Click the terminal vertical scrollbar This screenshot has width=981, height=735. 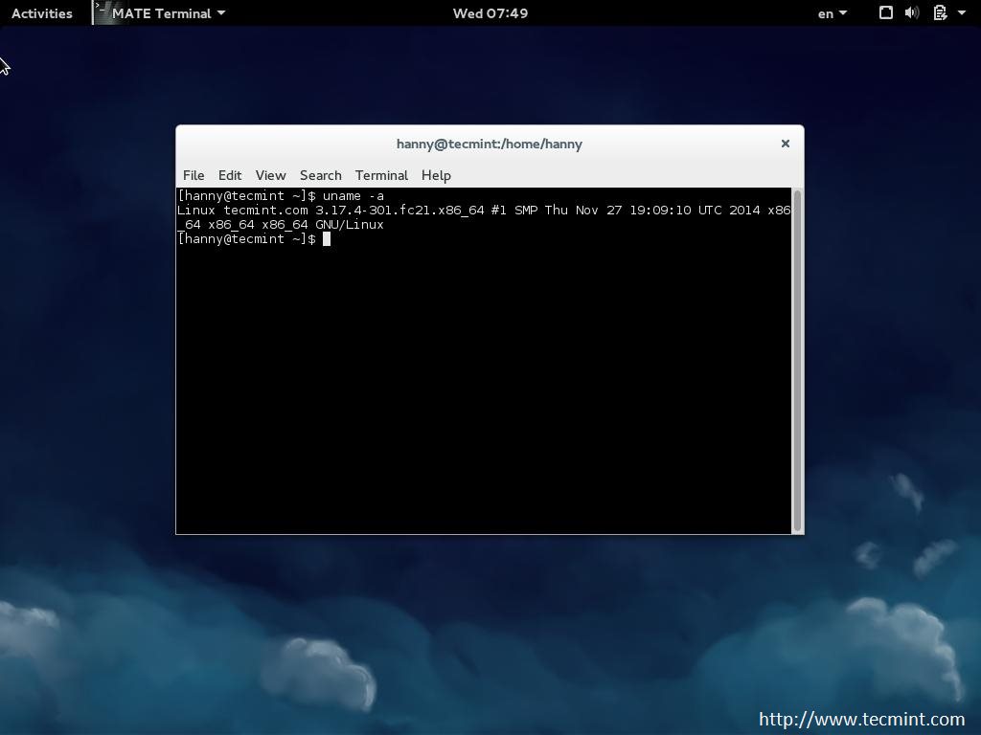click(797, 359)
